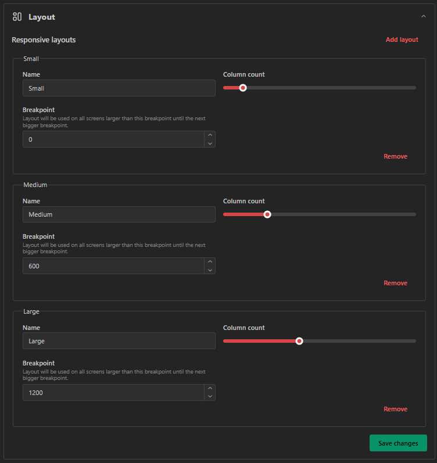Click the Add layout link
The height and width of the screenshot is (463, 437).
pos(402,40)
